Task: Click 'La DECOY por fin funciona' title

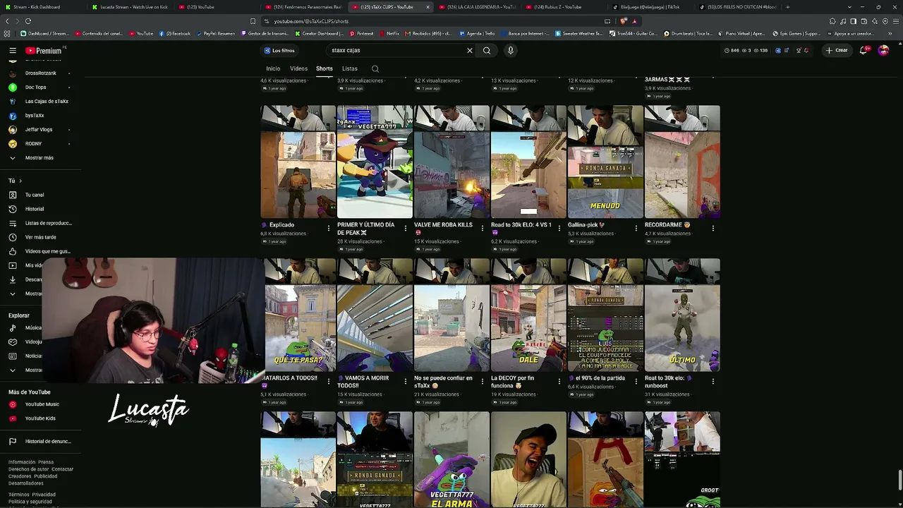Action: pyautogui.click(x=513, y=382)
